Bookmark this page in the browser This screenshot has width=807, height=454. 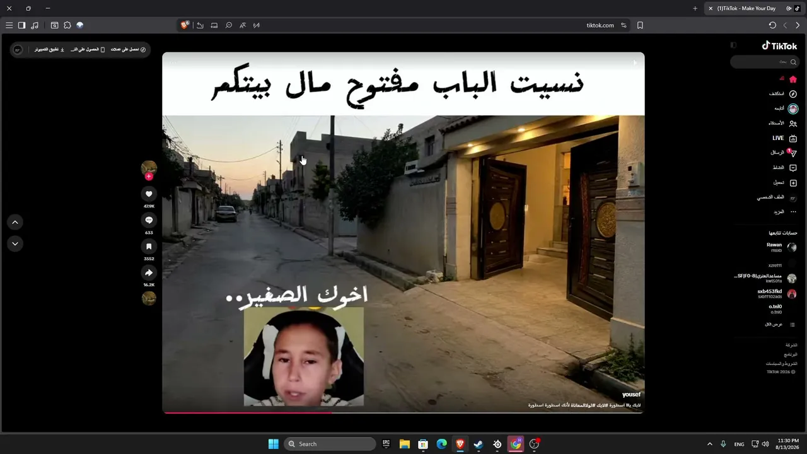point(640,25)
